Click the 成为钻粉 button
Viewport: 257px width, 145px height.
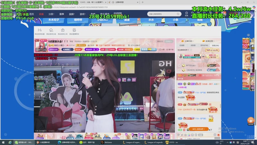pos(212,50)
